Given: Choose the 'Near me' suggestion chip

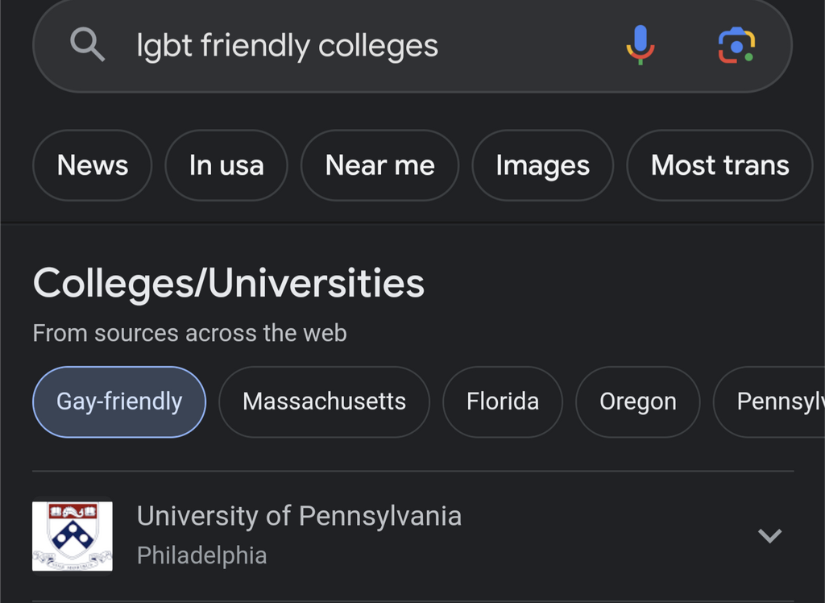Looking at the screenshot, I should tap(379, 165).
